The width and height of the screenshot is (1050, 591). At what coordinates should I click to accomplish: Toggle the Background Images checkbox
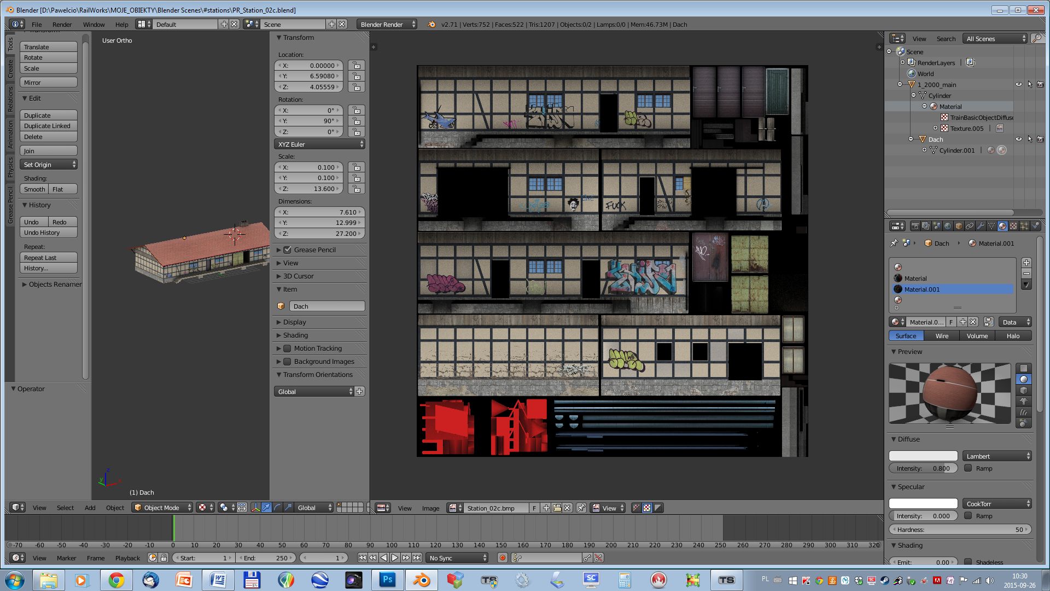[287, 362]
